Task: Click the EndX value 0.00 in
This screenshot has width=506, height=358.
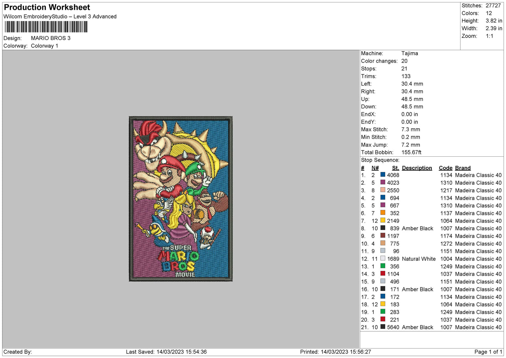Action: [410, 114]
